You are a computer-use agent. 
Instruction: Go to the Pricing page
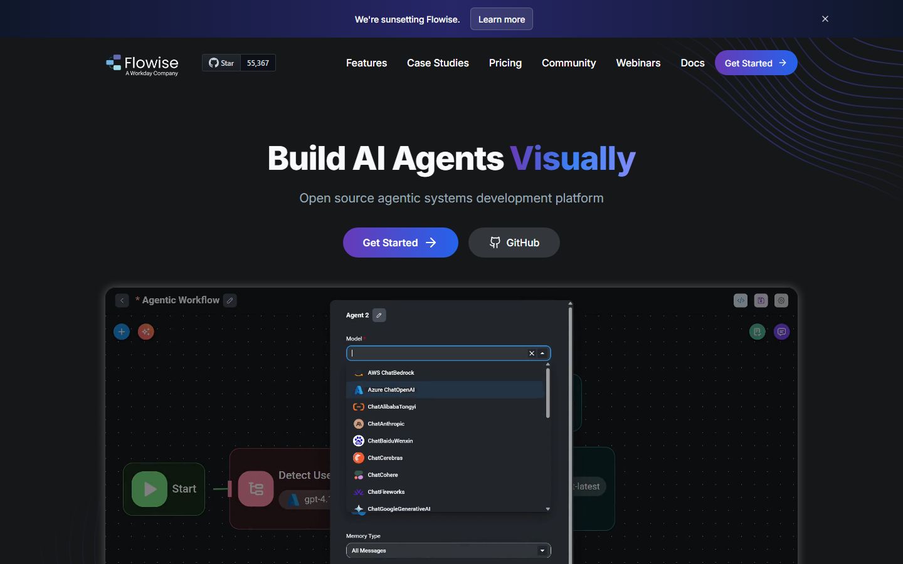tap(505, 63)
